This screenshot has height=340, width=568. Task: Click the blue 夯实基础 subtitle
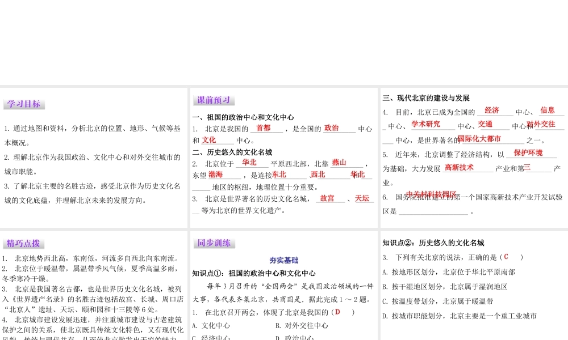[284, 260]
